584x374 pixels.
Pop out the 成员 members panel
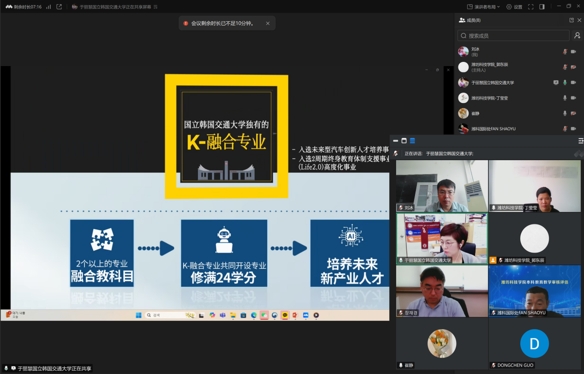pos(572,20)
